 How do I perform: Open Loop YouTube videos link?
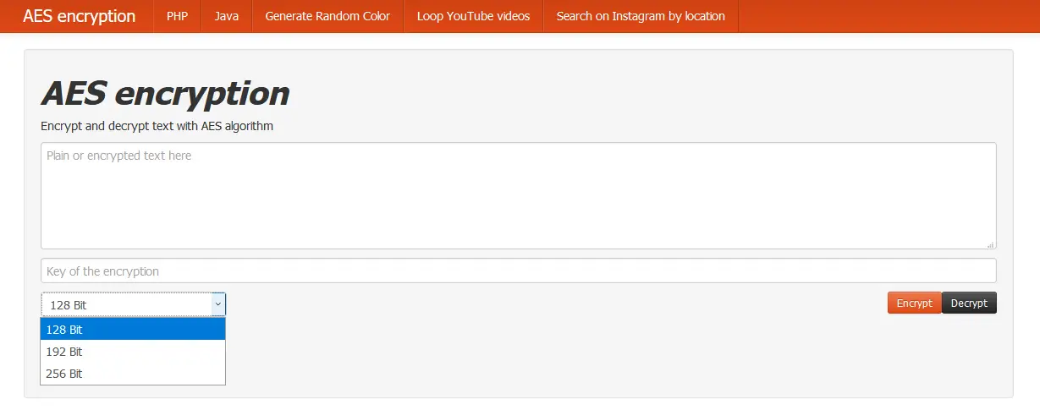coord(473,16)
